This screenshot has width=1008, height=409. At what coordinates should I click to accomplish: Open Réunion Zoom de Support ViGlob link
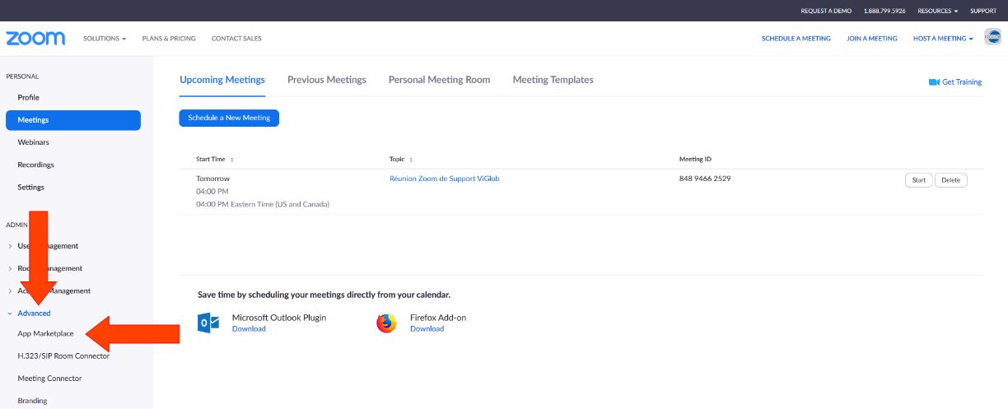point(444,179)
